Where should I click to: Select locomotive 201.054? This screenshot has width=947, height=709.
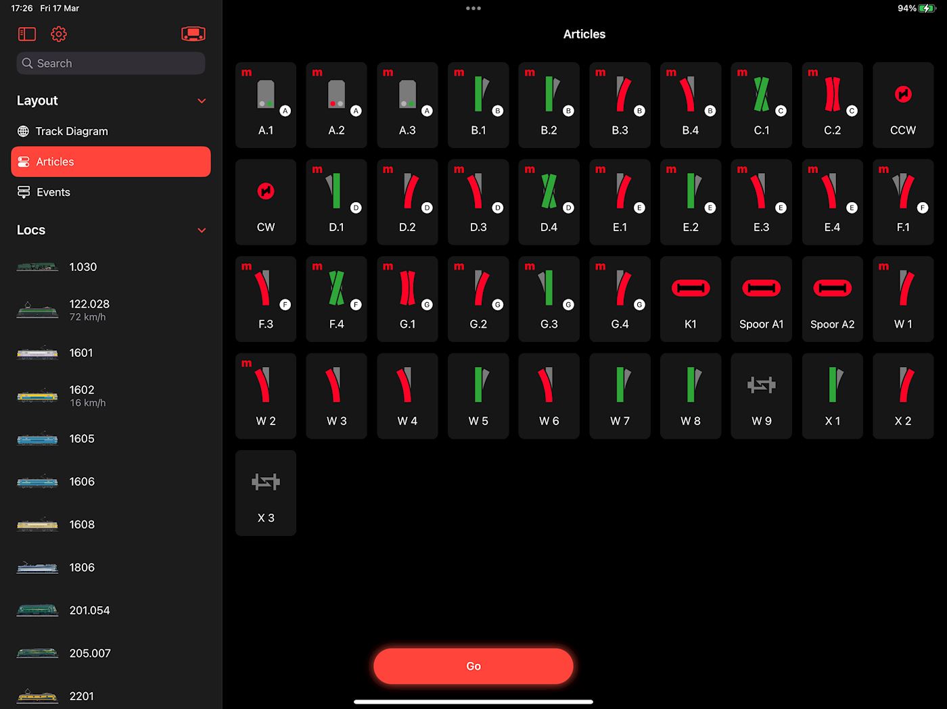coord(111,610)
